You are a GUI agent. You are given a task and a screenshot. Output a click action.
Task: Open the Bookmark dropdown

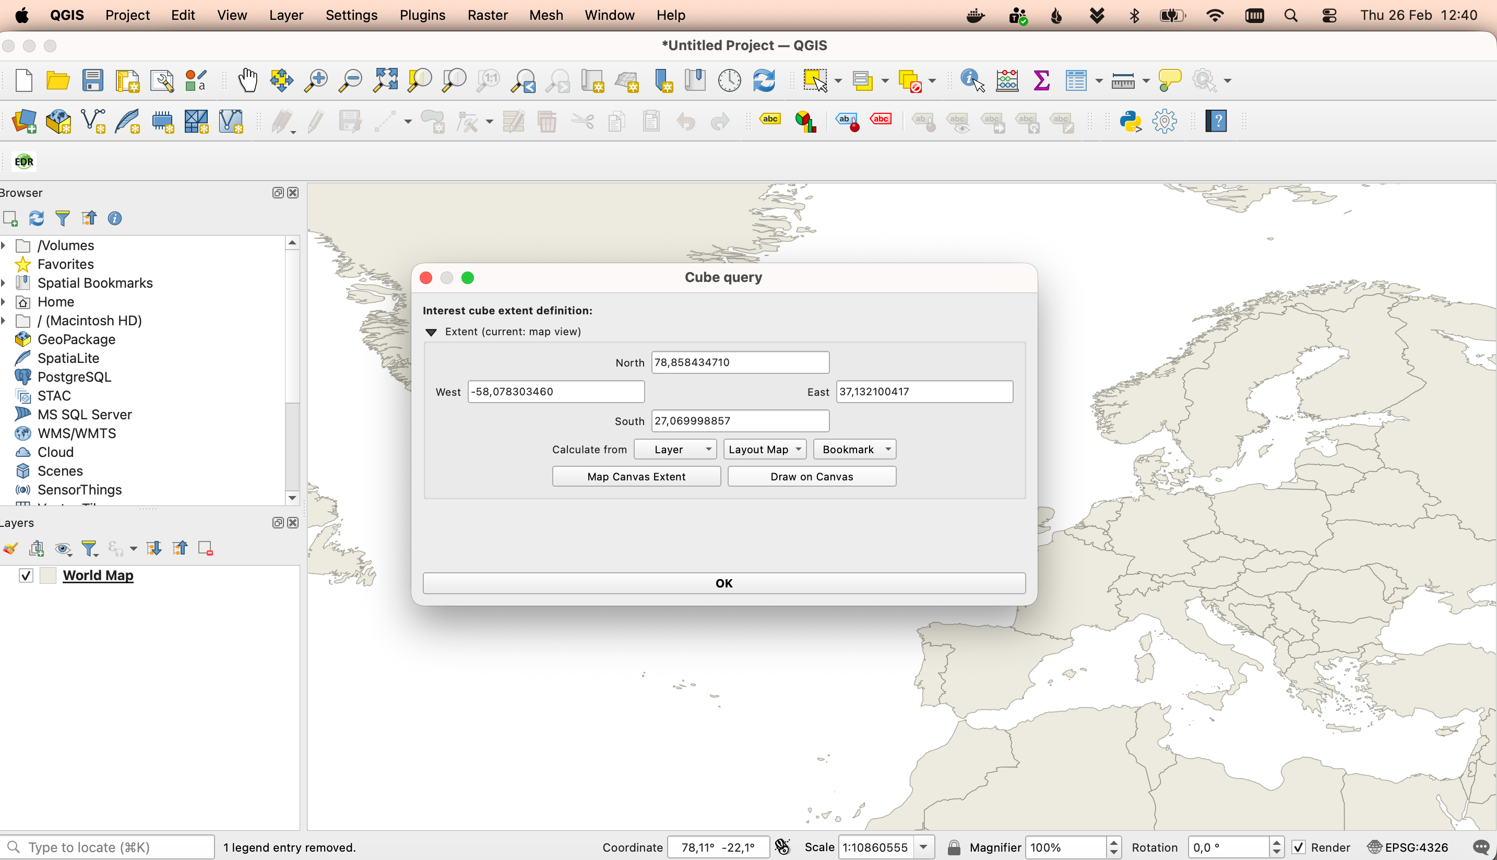click(854, 450)
